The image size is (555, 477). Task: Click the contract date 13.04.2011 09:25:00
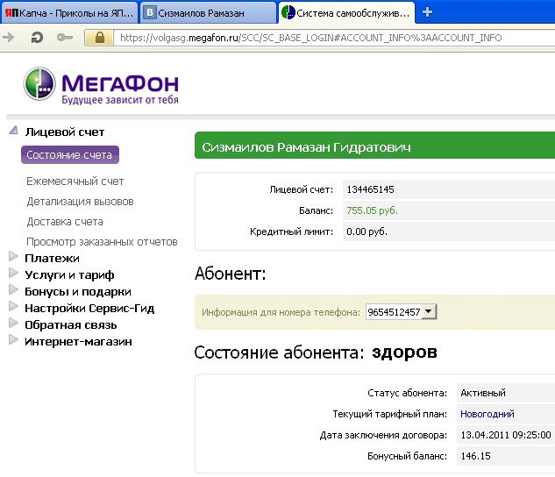tap(506, 435)
